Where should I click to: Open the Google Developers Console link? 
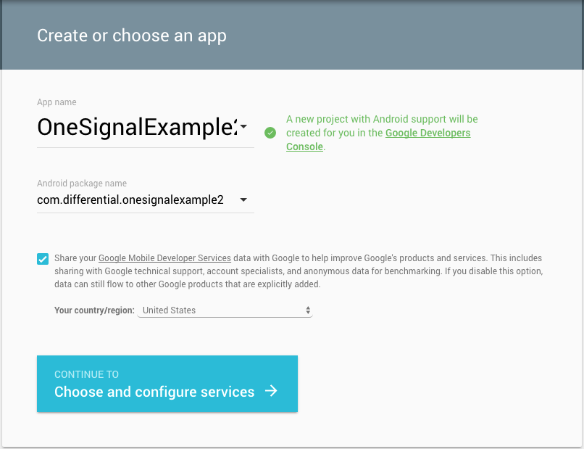tap(427, 133)
